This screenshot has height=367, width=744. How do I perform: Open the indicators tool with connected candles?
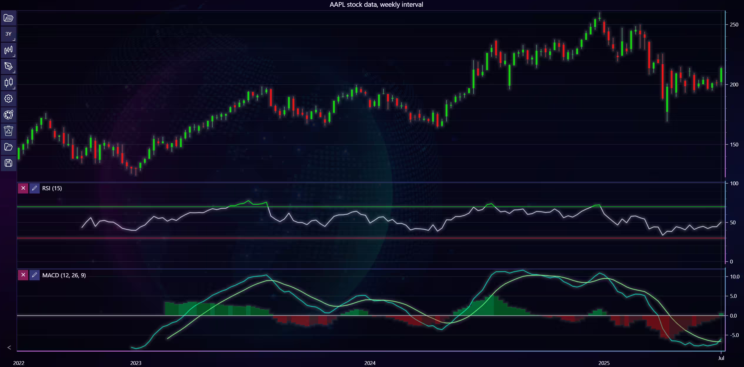pos(9,50)
